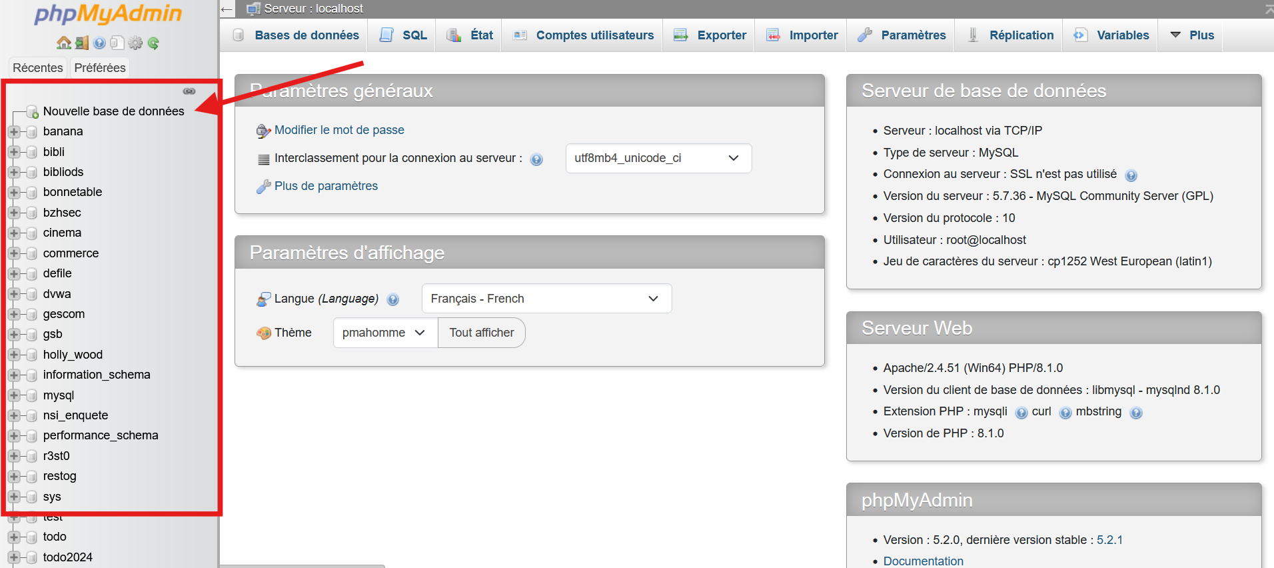Open the Plus more menu
Viewport: 1274px width, 568px height.
(1193, 35)
